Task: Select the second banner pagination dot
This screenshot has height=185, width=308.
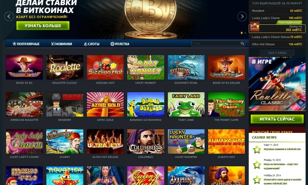Action: click(245, 33)
